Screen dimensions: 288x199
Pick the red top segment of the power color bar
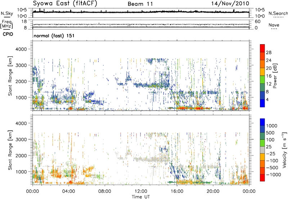click(x=262, y=48)
